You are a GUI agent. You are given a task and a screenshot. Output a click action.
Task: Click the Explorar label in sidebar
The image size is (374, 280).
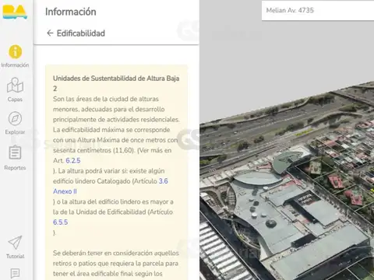(15, 132)
